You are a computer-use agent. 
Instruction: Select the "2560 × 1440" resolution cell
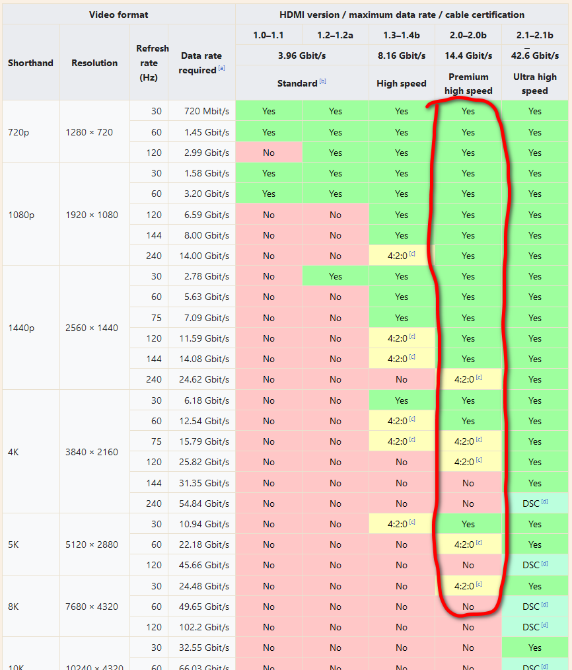pyautogui.click(x=94, y=328)
